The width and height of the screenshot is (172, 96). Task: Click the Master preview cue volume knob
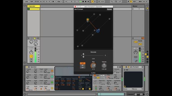click(x=135, y=61)
